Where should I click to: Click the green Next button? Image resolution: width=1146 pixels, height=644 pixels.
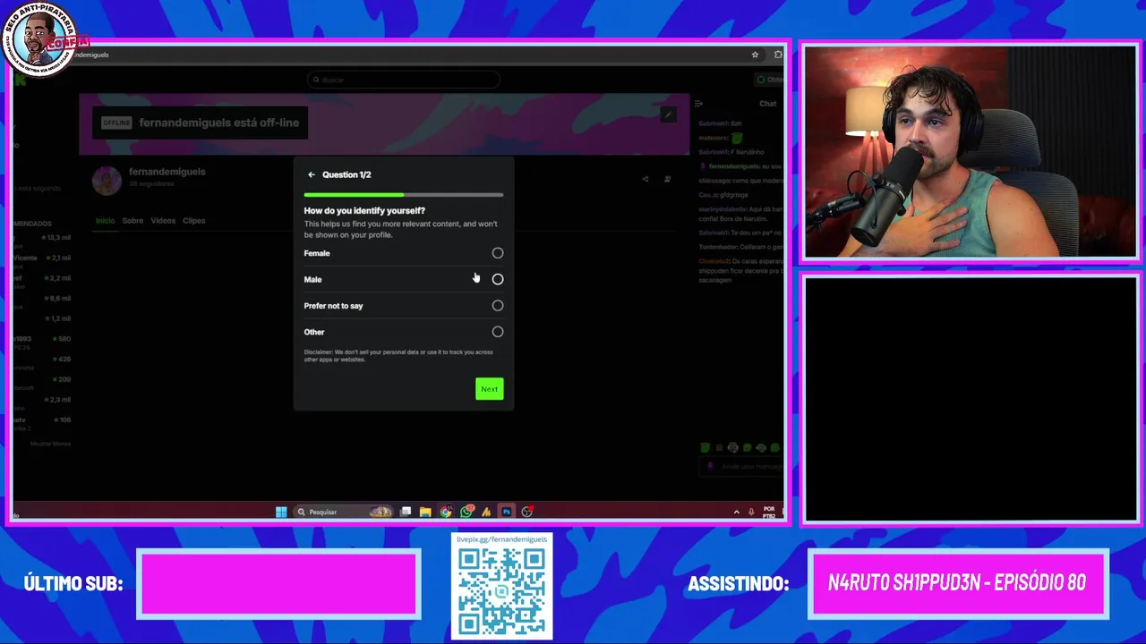(x=489, y=389)
